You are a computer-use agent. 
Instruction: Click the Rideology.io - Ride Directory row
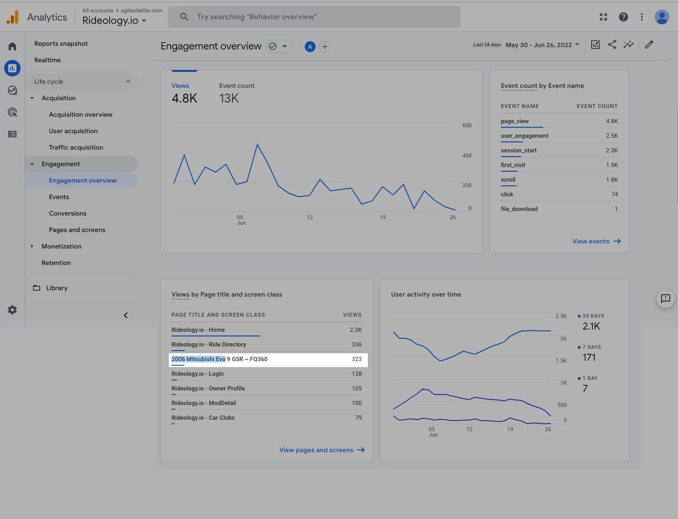(267, 344)
